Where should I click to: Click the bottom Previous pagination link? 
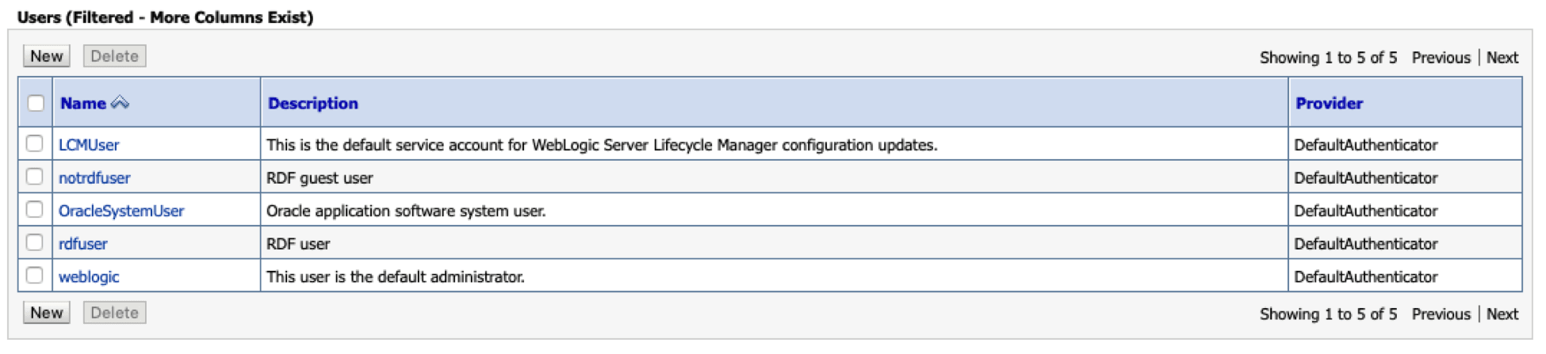tap(1441, 314)
